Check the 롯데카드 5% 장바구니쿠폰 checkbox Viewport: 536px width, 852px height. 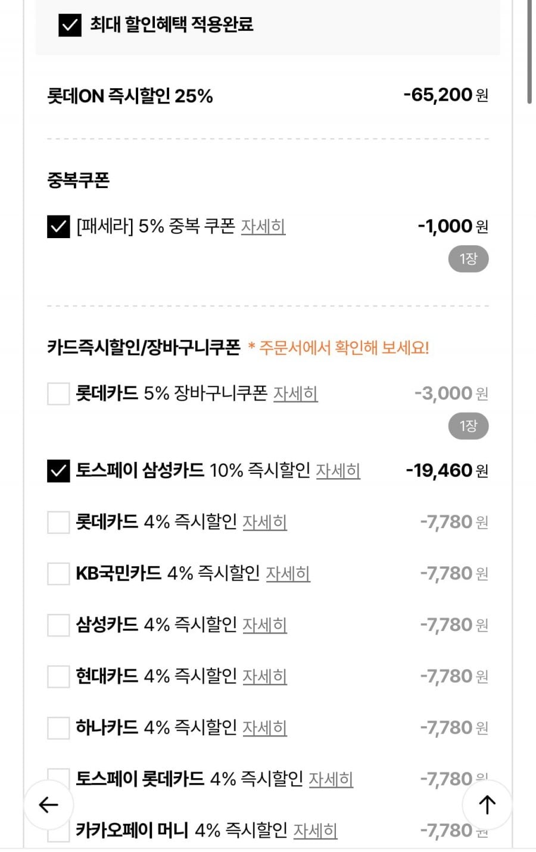coord(58,394)
